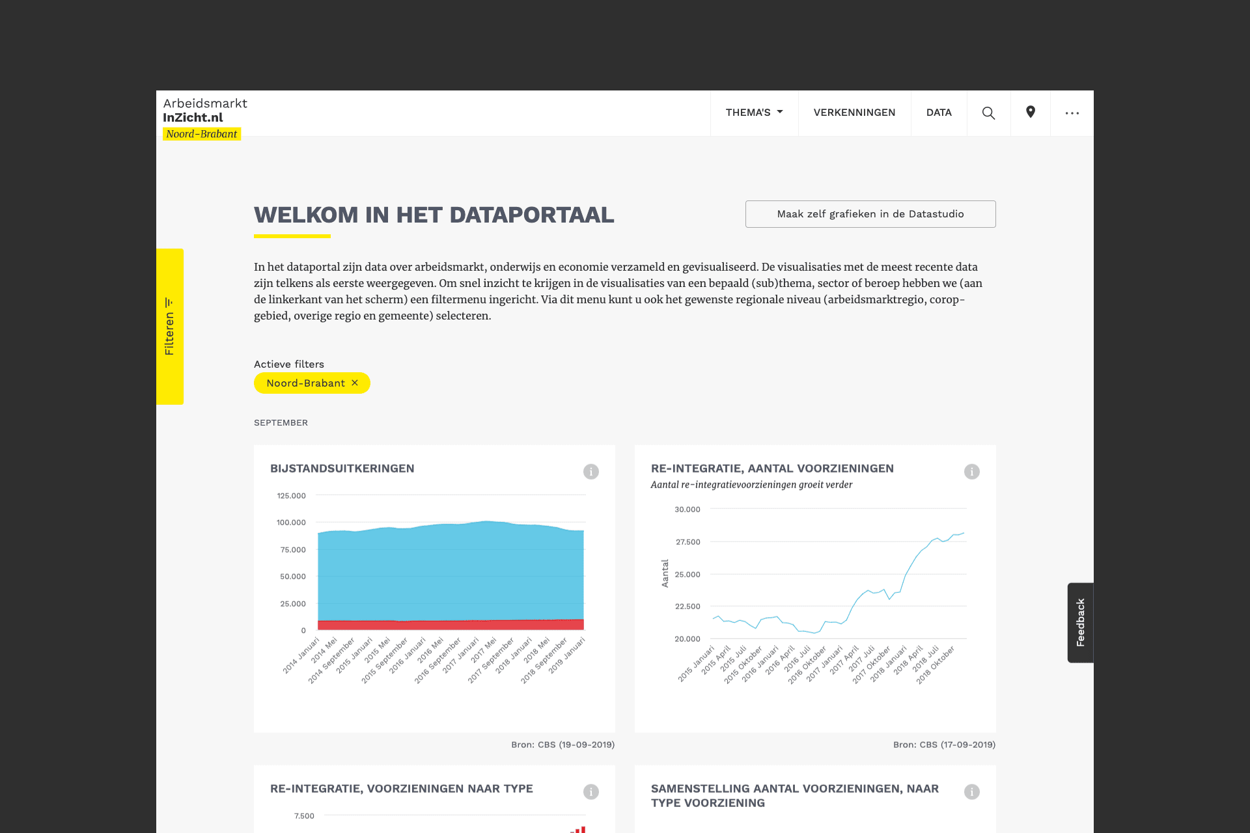Expand the Thema's dropdown menu
The height and width of the screenshot is (833, 1250).
tap(754, 113)
